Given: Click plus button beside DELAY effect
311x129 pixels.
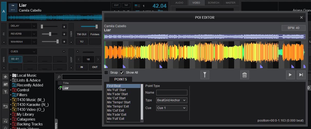Looking at the screenshot, I should [64, 26].
